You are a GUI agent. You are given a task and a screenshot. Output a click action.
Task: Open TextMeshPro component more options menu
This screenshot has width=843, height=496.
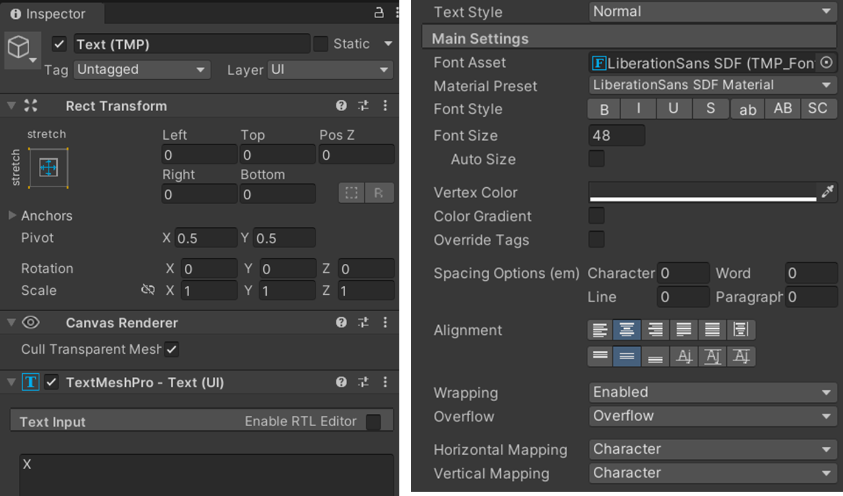(x=385, y=382)
